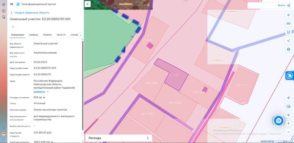Image resolution: width=294 pixels, height=143 pixels.
Task: Click the small magenta building near upper parcel
Action: click(x=150, y=46)
